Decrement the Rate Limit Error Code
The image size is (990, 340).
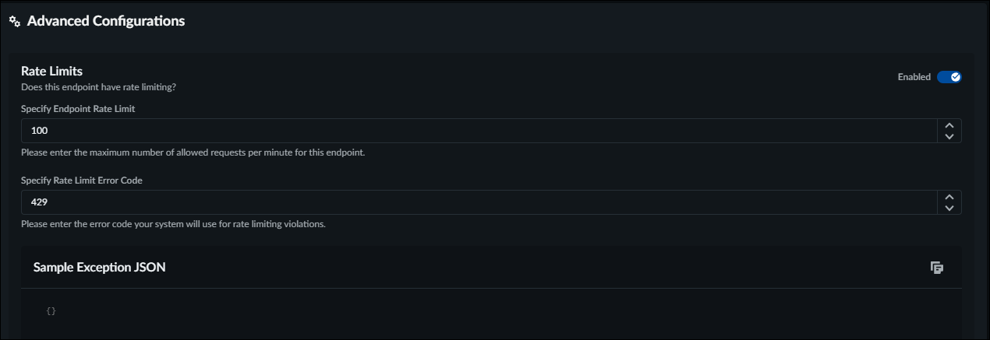949,209
